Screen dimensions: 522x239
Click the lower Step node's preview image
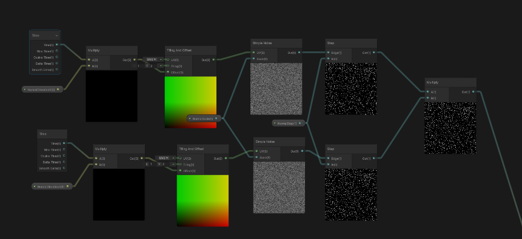click(351, 194)
